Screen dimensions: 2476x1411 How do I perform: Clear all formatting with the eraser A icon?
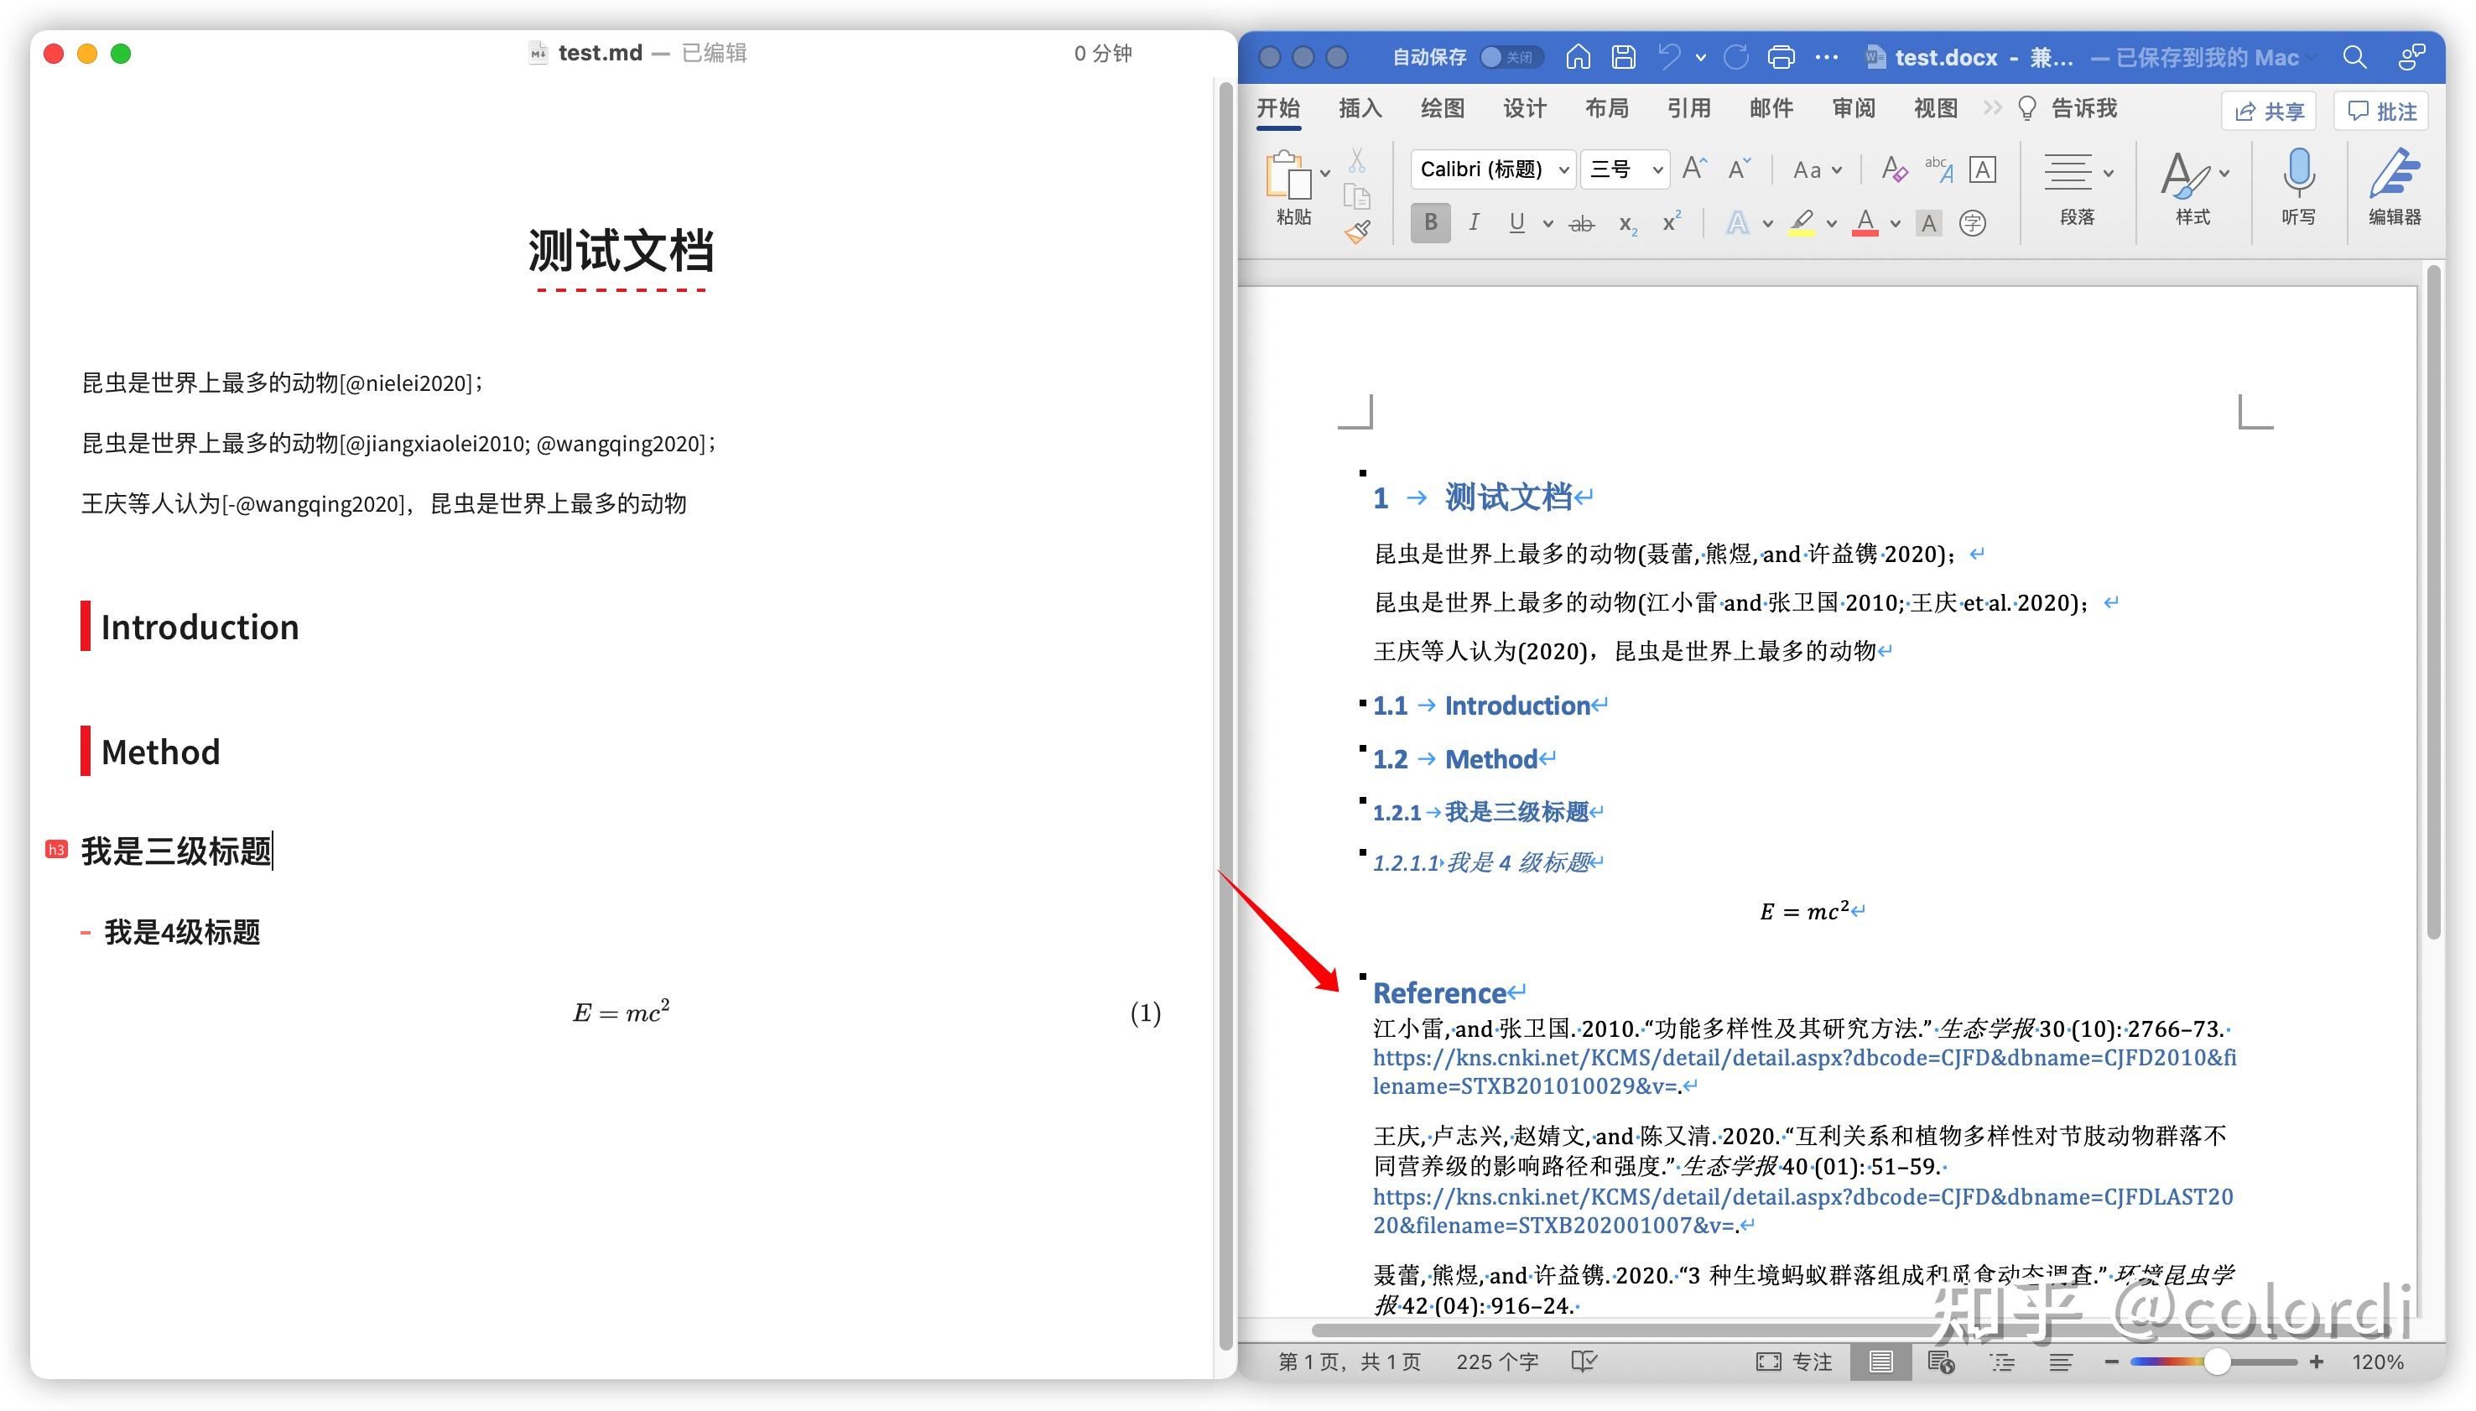(x=1893, y=169)
